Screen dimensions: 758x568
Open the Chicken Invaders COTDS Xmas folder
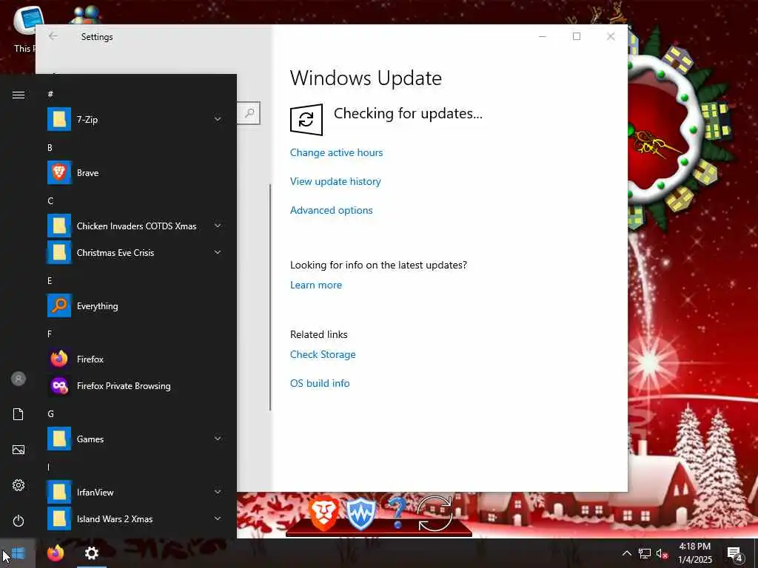[x=135, y=226]
